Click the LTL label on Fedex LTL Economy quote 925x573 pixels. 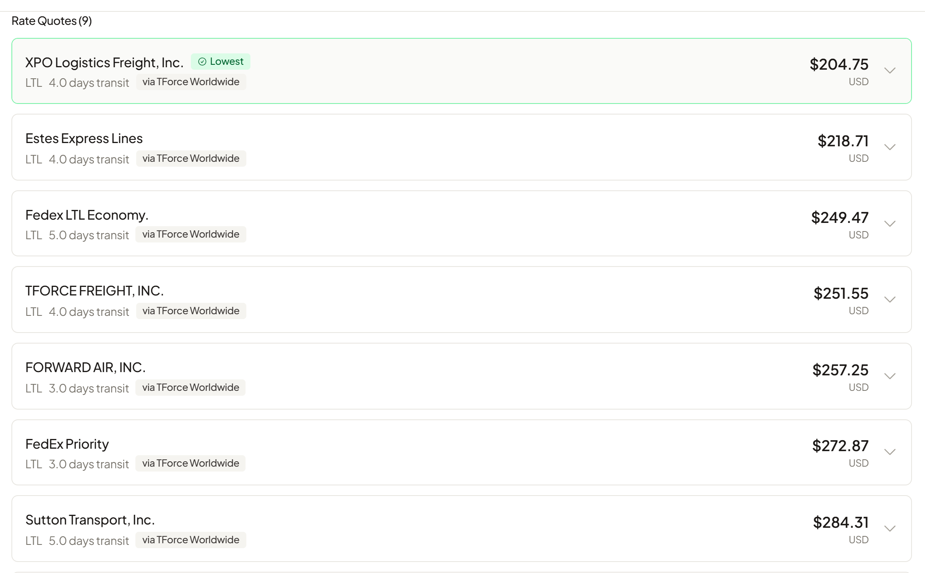click(34, 235)
